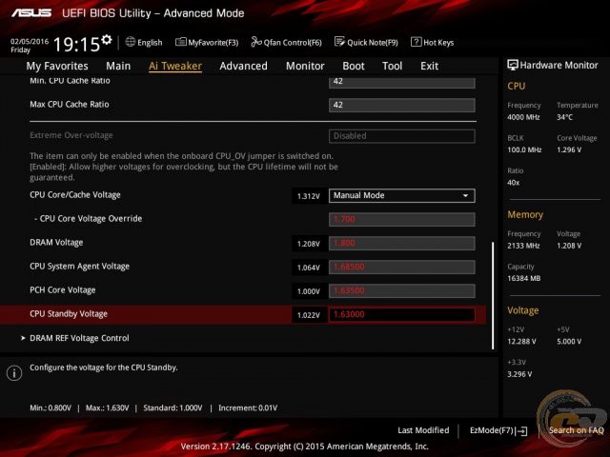The height and width of the screenshot is (457, 610).
Task: Select the CPU Standby Voltage label
Action: point(69,314)
